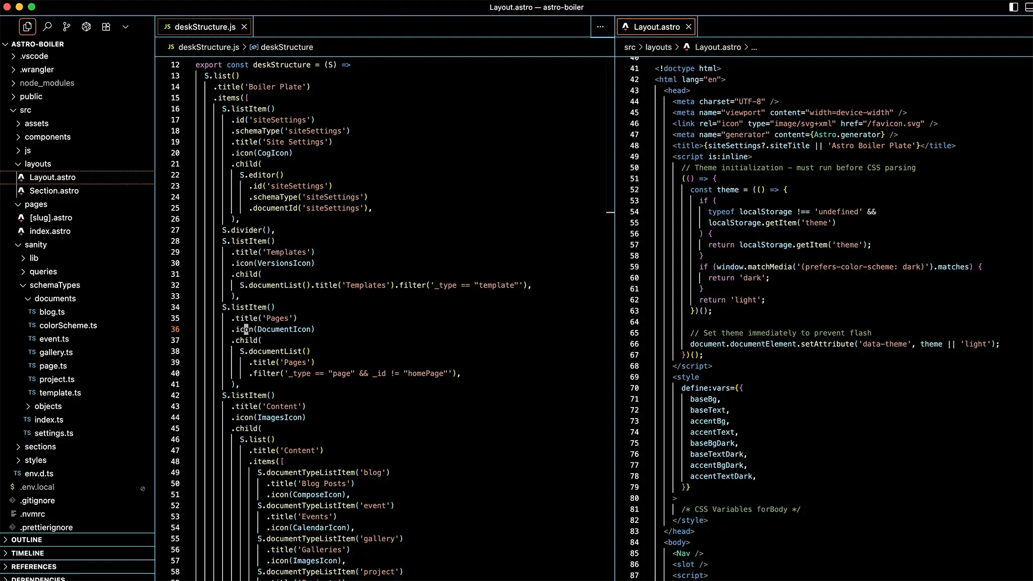Open the Source Control view
Image resolution: width=1033 pixels, height=581 pixels.
(67, 26)
